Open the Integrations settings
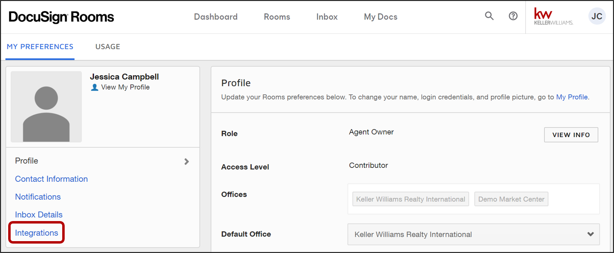This screenshot has height=253, width=614. (36, 233)
